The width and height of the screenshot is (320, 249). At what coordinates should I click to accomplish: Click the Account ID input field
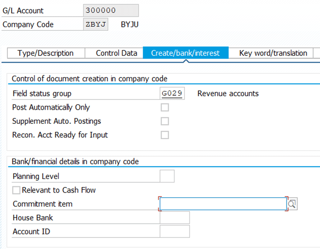click(x=175, y=231)
